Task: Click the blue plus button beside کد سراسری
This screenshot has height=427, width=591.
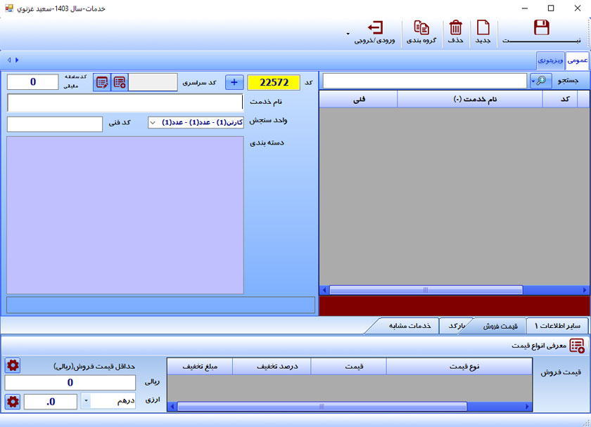Action: tap(234, 82)
